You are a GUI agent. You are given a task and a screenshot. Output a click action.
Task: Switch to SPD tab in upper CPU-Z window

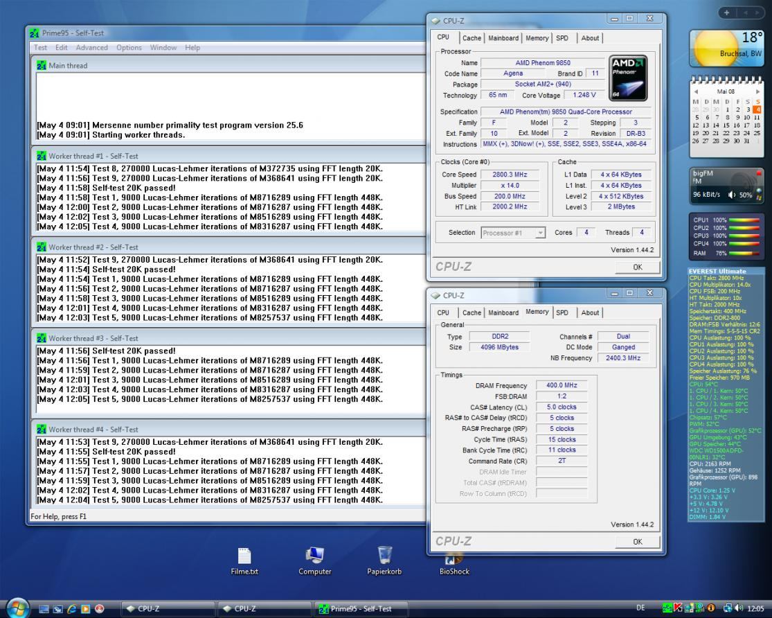click(x=562, y=38)
